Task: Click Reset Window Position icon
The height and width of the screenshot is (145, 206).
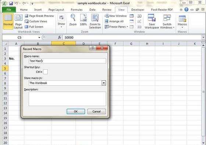Action: (139, 27)
